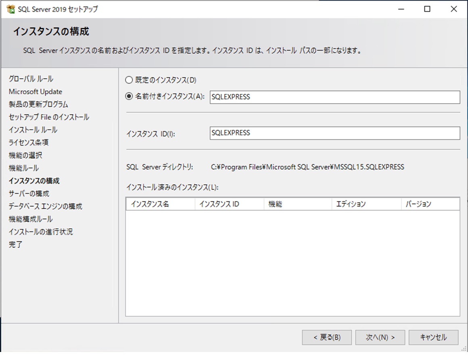
Task: Maximize the setup window
Action: pyautogui.click(x=427, y=9)
